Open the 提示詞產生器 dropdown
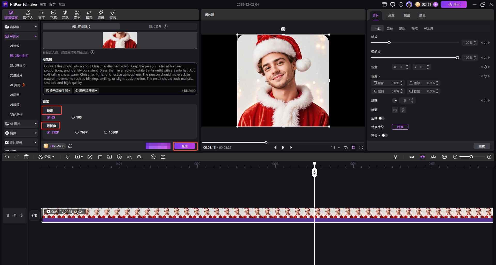496x265 pixels. [x=58, y=91]
